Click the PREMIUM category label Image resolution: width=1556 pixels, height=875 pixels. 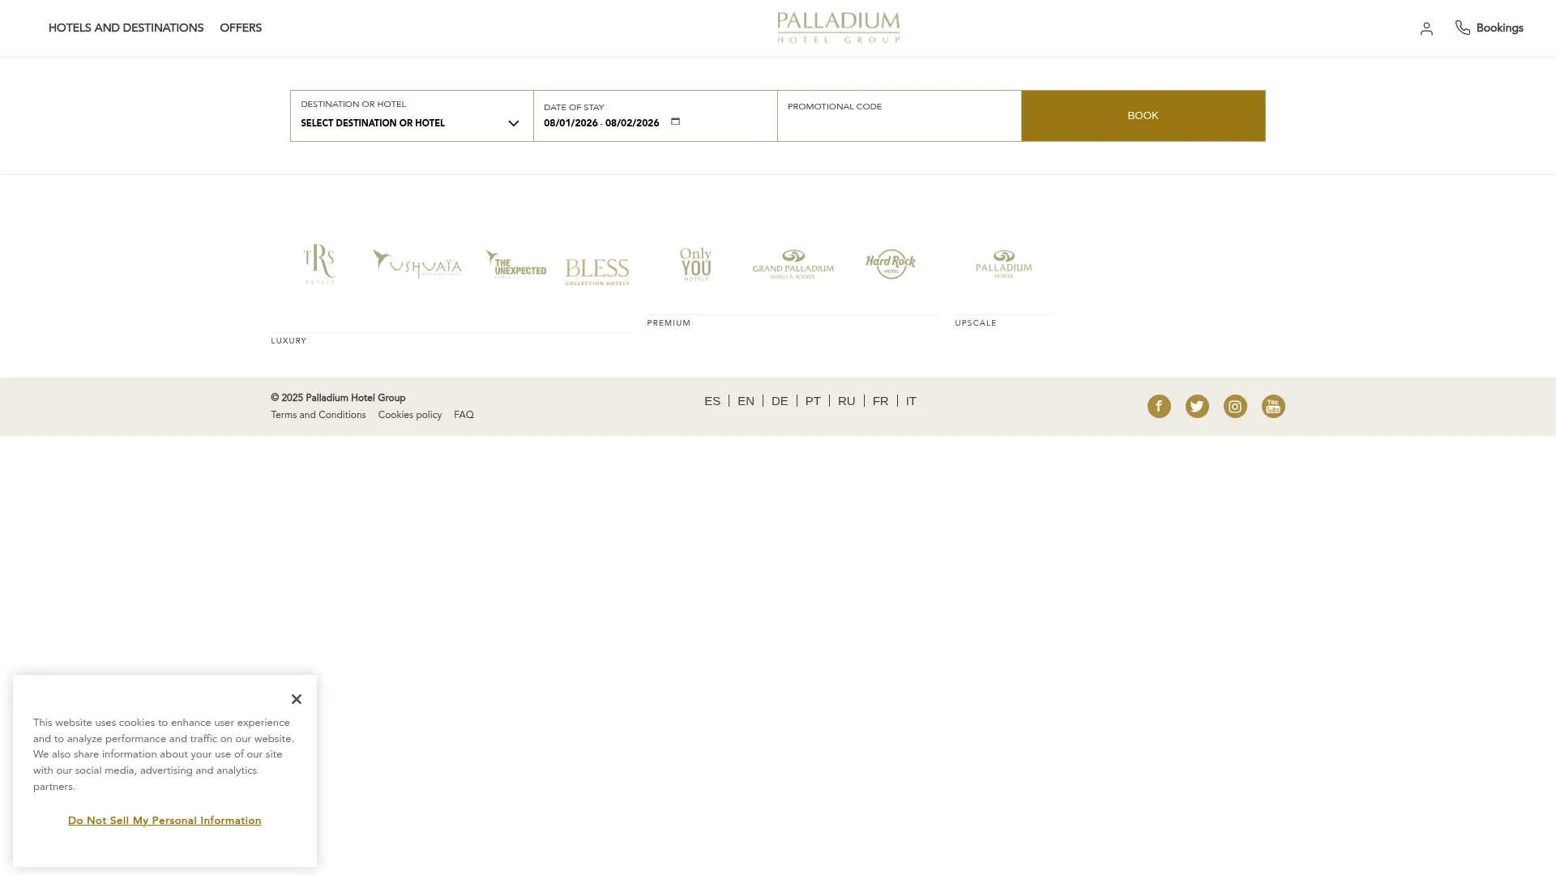(669, 323)
